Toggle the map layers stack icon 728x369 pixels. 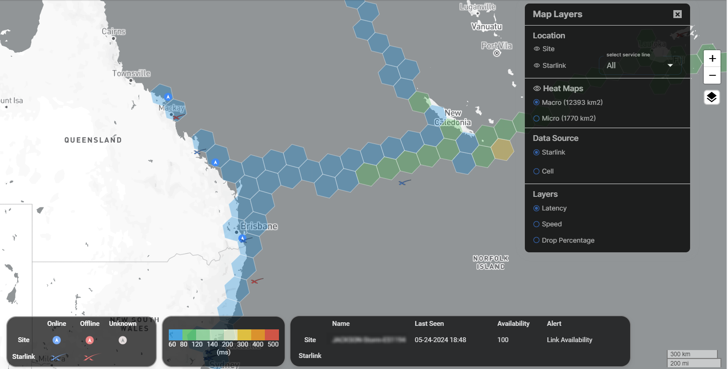point(712,97)
